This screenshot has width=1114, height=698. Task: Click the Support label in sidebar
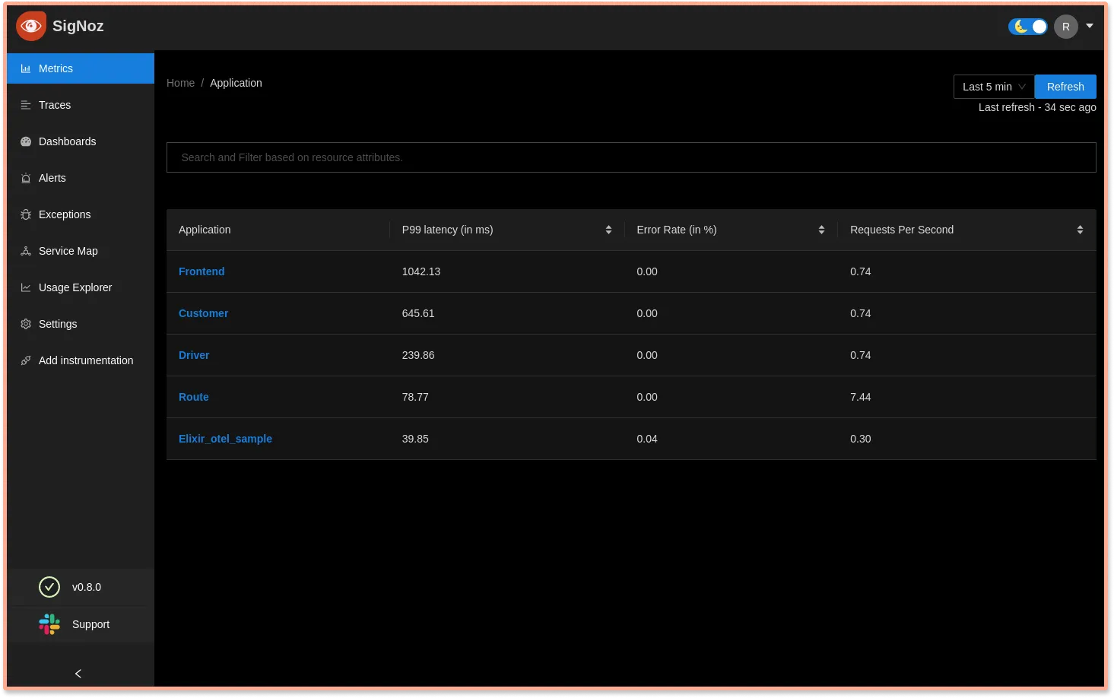pos(90,624)
